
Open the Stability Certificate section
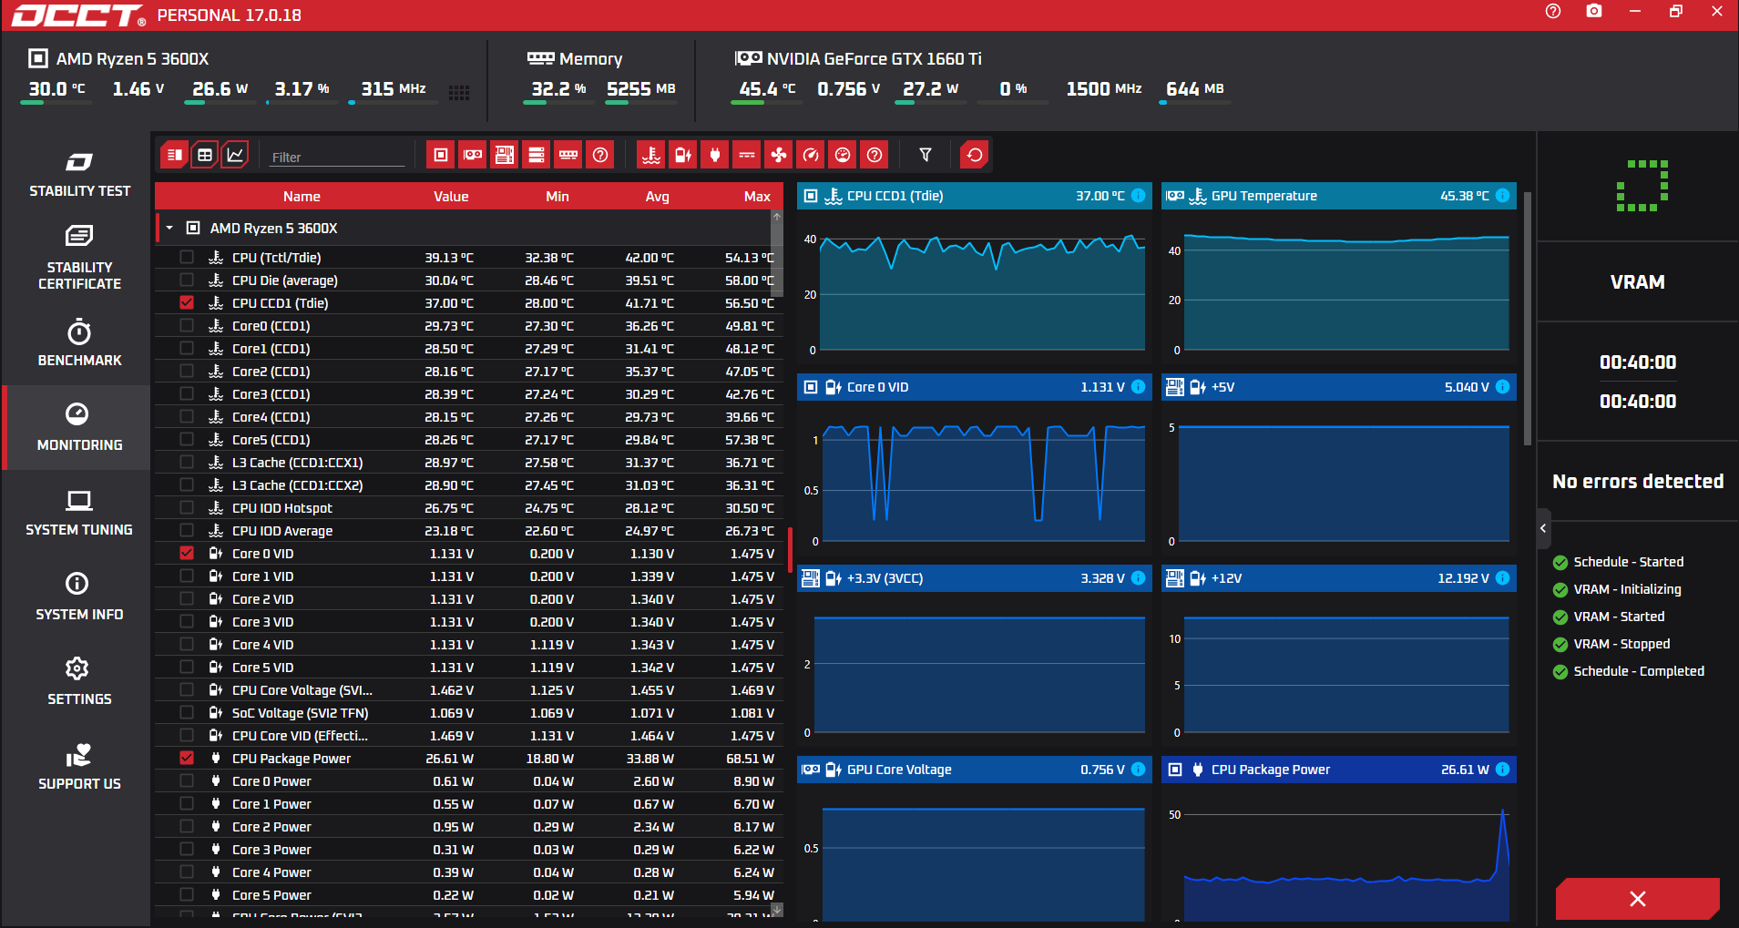point(79,259)
